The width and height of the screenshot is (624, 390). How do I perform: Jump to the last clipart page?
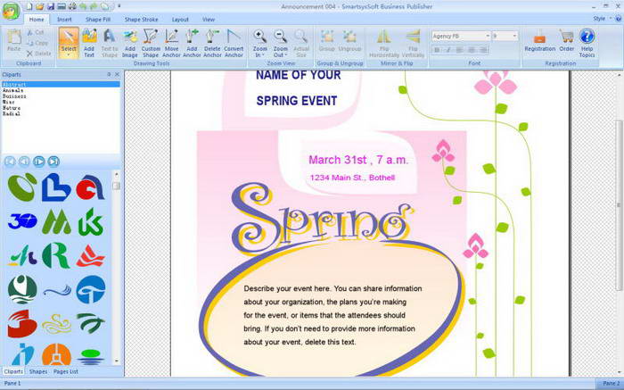tap(53, 162)
